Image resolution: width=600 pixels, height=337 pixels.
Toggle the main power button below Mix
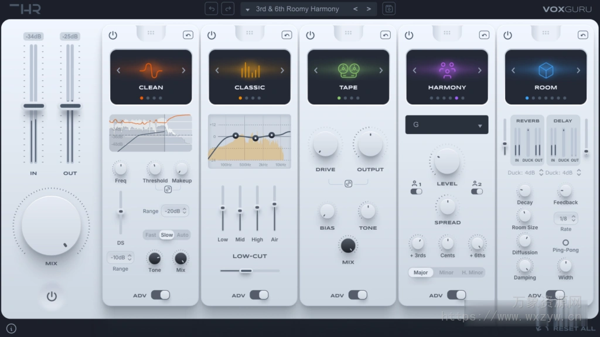[x=52, y=296]
